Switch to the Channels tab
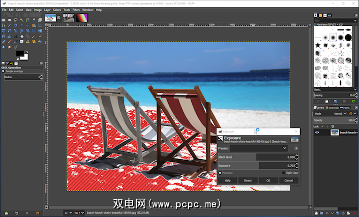 click(x=335, y=108)
